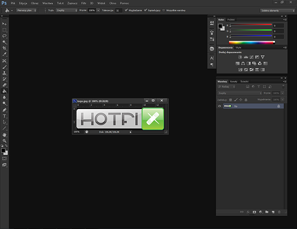Viewport: 297px width, 229px height.
Task: Select the Eyedropper tool
Action: (x=4, y=55)
